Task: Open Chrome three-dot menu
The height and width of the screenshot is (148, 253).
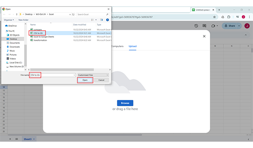Action: [249, 17]
